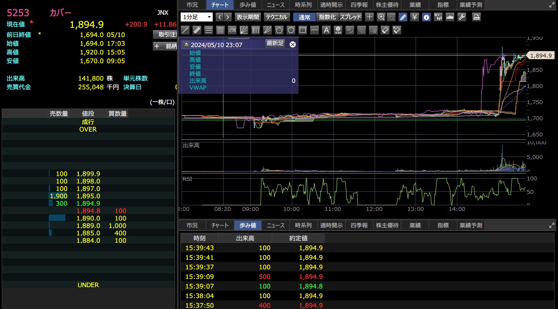Select 通常 chart scale mode

tap(304, 17)
